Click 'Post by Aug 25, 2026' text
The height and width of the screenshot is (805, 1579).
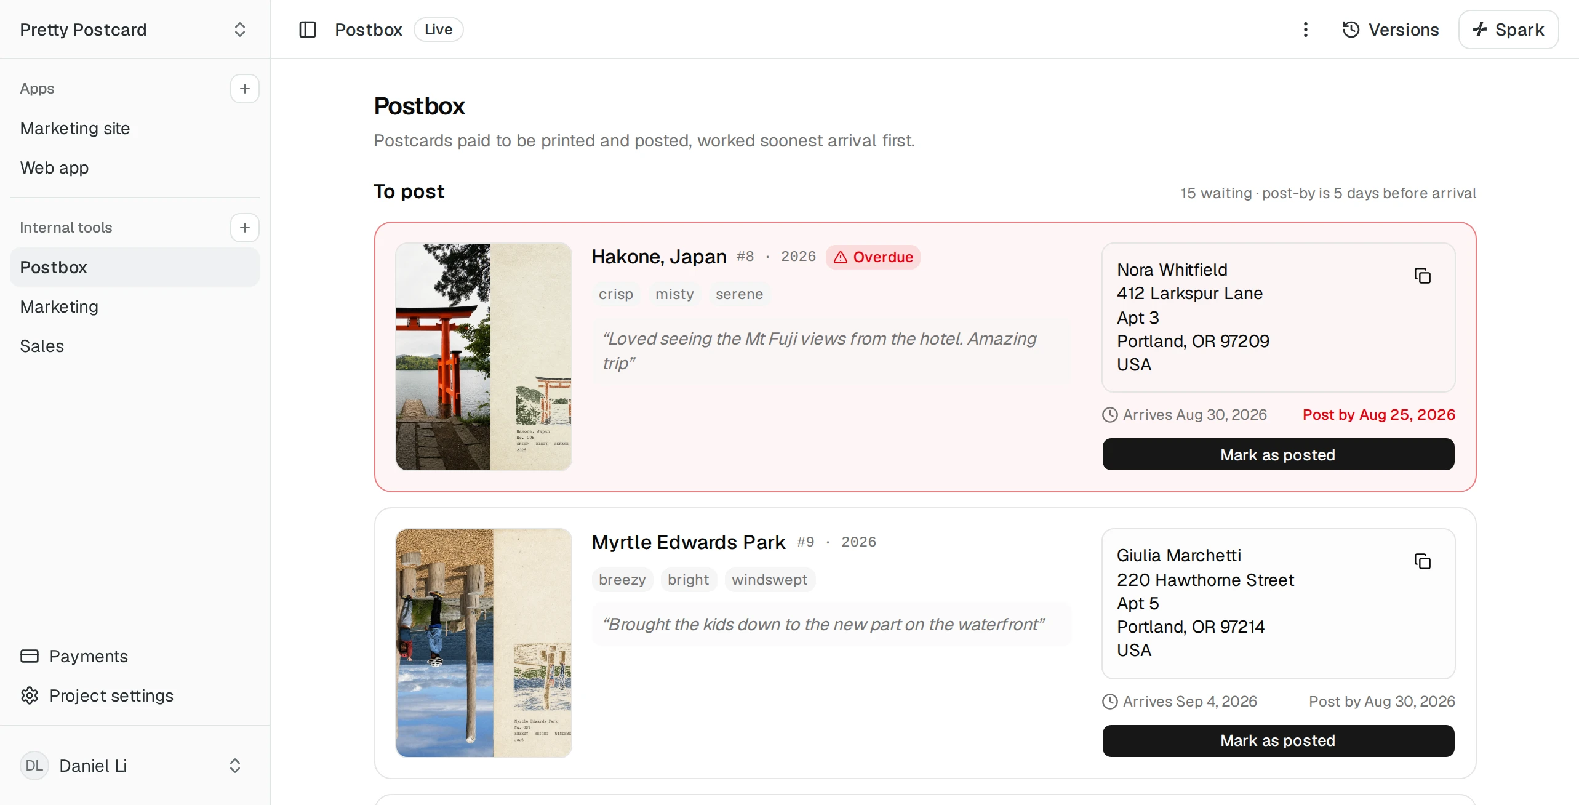click(x=1378, y=415)
